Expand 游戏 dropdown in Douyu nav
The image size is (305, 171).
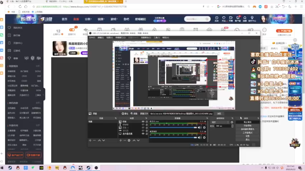click(114, 19)
